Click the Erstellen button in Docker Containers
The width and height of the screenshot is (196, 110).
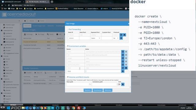[28, 73]
